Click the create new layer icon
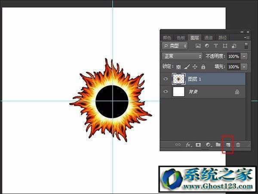The image size is (258, 194). pos(227,145)
